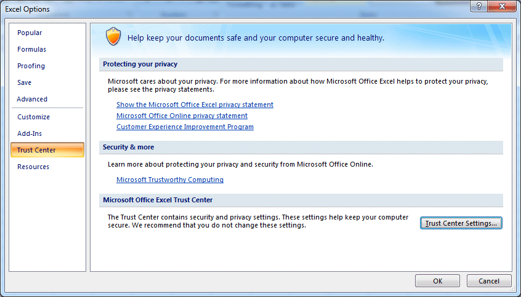Viewport: 521px width, 297px height.
Task: Confirm with the OK button
Action: point(437,281)
